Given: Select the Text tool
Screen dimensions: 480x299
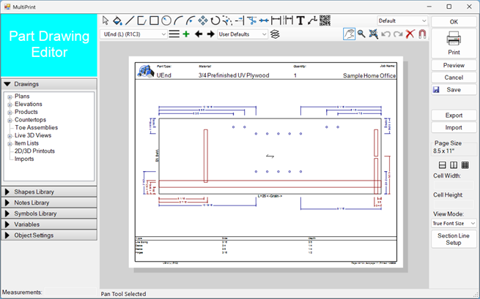Looking at the screenshot, I should click(300, 20).
